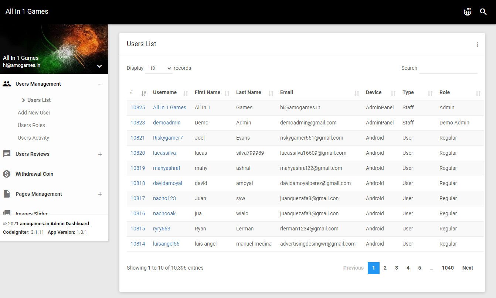The width and height of the screenshot is (496, 298).
Task: Open Users List in sidebar
Action: 39,100
